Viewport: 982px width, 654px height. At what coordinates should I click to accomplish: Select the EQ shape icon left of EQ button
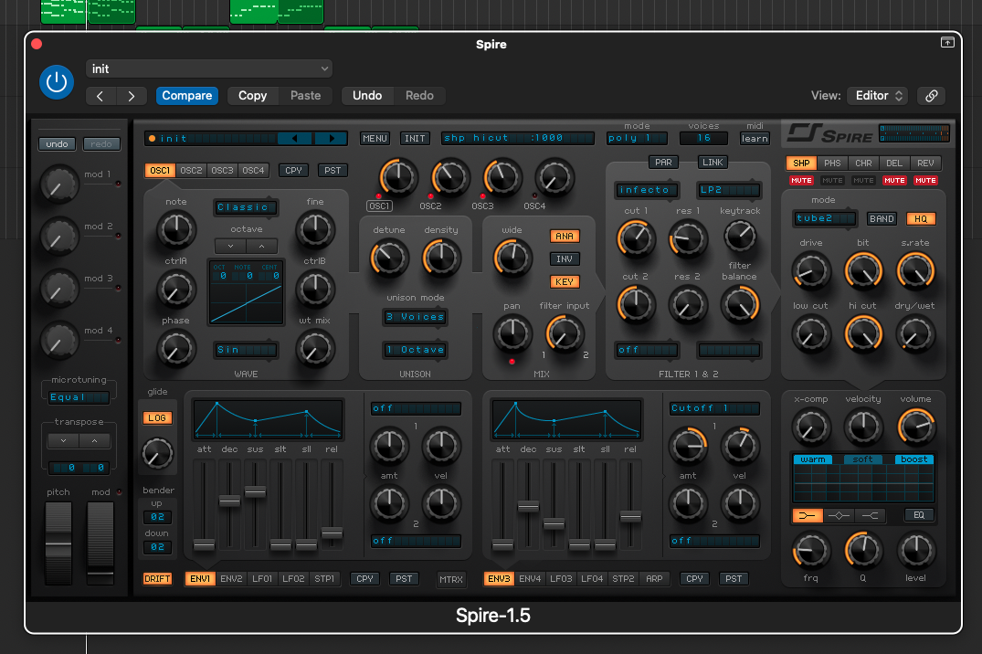pyautogui.click(x=870, y=515)
